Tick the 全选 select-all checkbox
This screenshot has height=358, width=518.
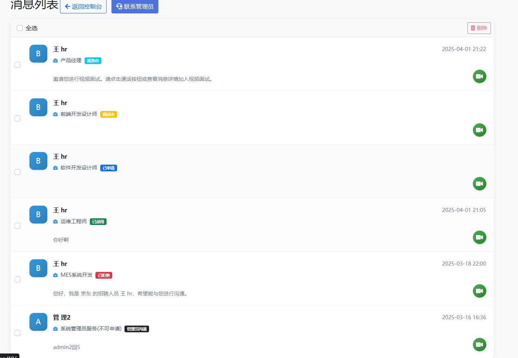coord(20,28)
